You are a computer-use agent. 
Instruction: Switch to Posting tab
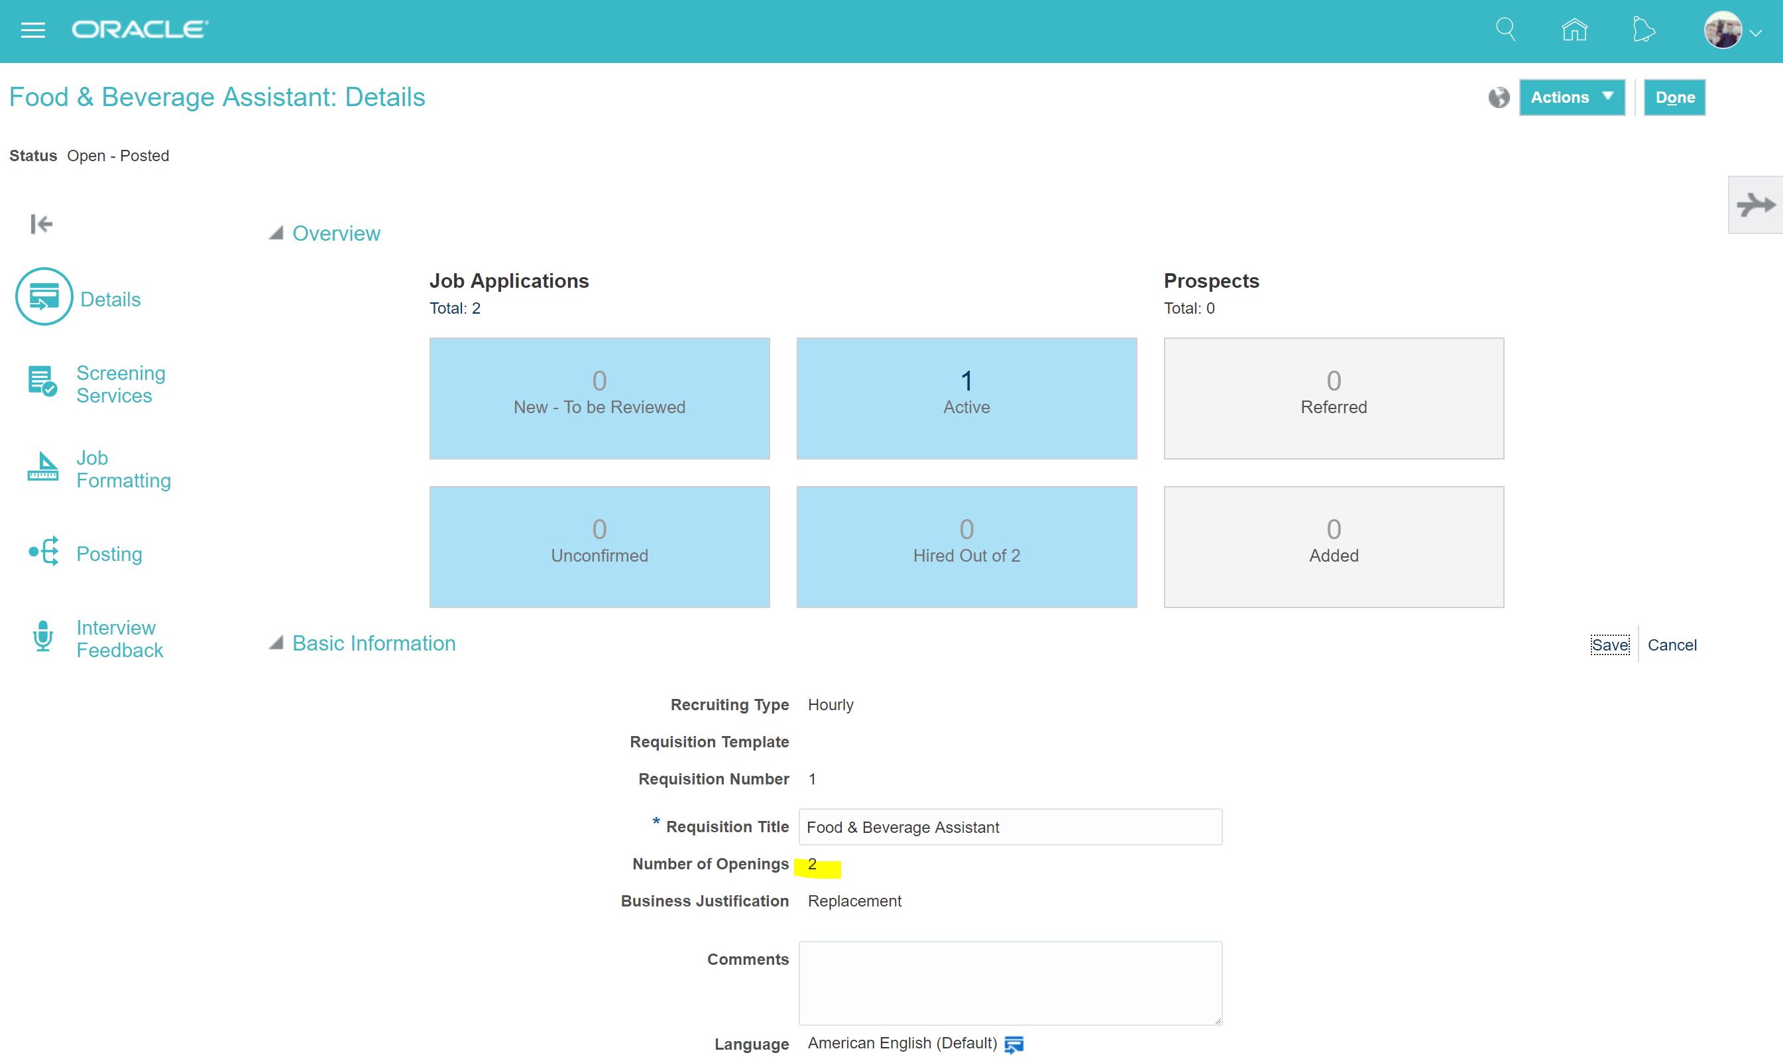(109, 554)
